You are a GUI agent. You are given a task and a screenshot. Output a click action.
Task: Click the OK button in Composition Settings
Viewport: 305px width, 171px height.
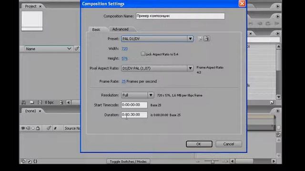(x=199, y=144)
